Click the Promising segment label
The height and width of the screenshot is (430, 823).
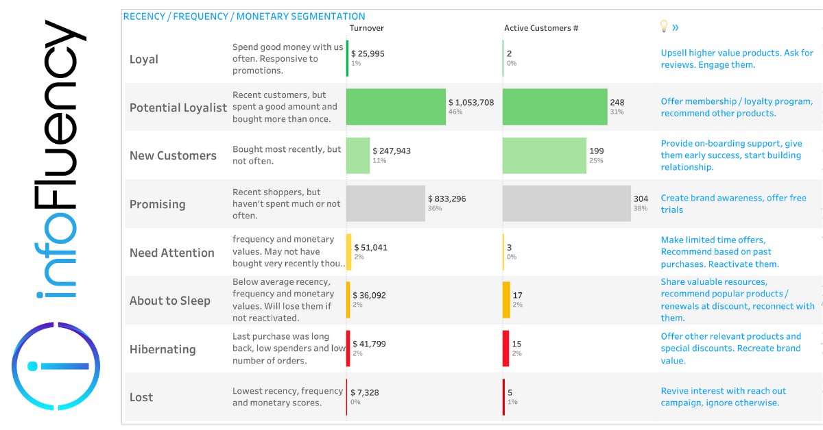[x=158, y=204]
